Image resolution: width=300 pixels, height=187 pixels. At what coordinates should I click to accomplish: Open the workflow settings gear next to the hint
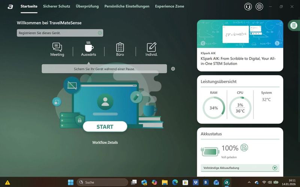point(173,69)
